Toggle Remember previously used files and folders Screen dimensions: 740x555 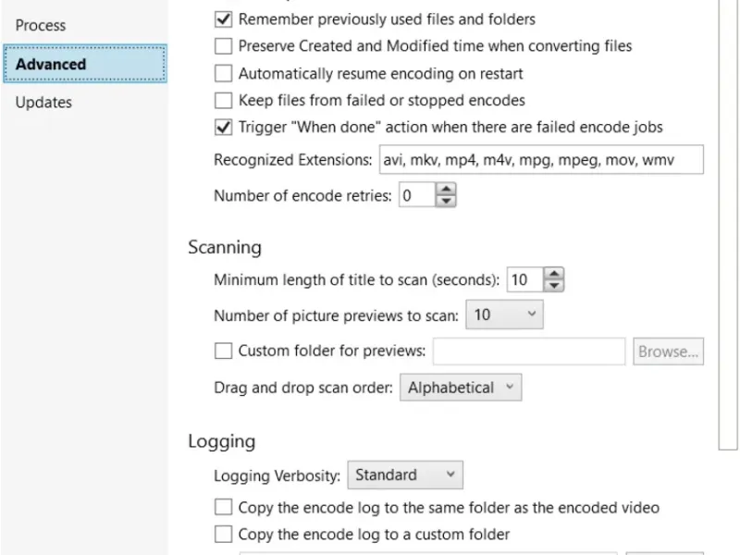click(x=223, y=18)
